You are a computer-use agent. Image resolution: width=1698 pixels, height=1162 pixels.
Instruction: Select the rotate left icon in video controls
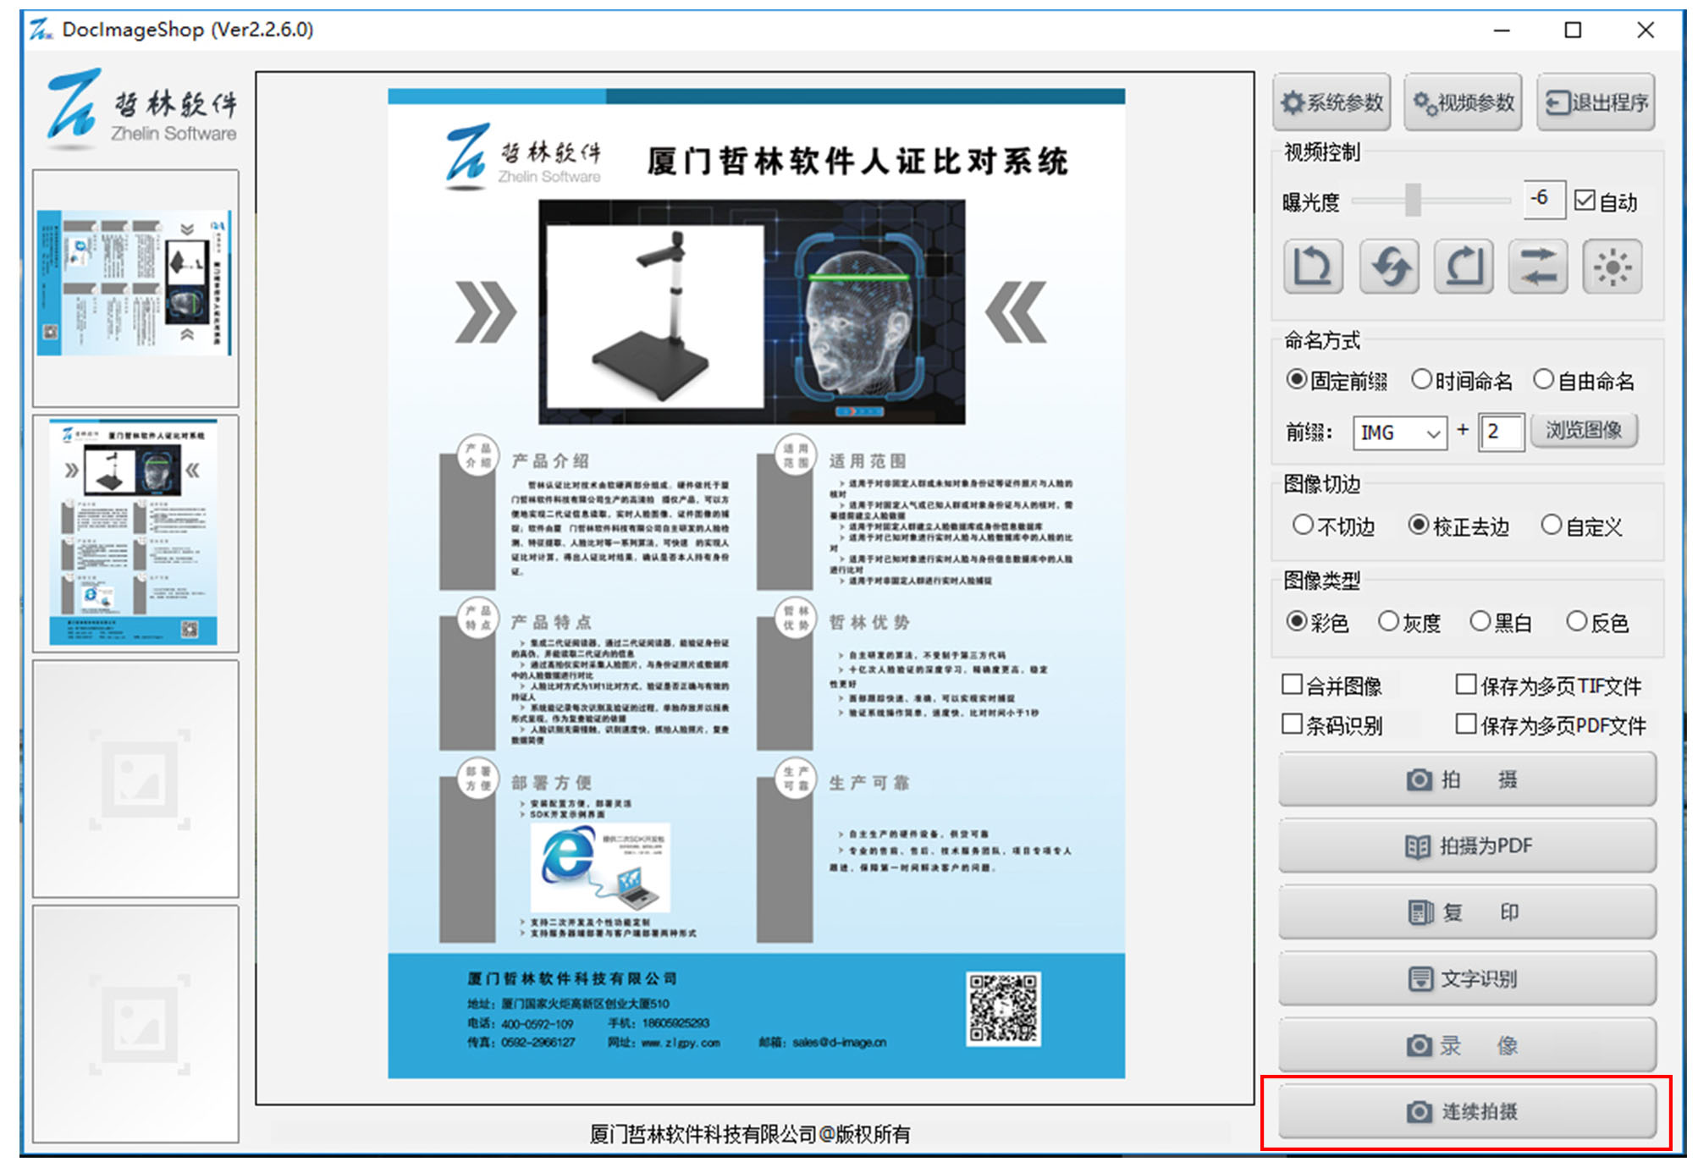pyautogui.click(x=1314, y=267)
